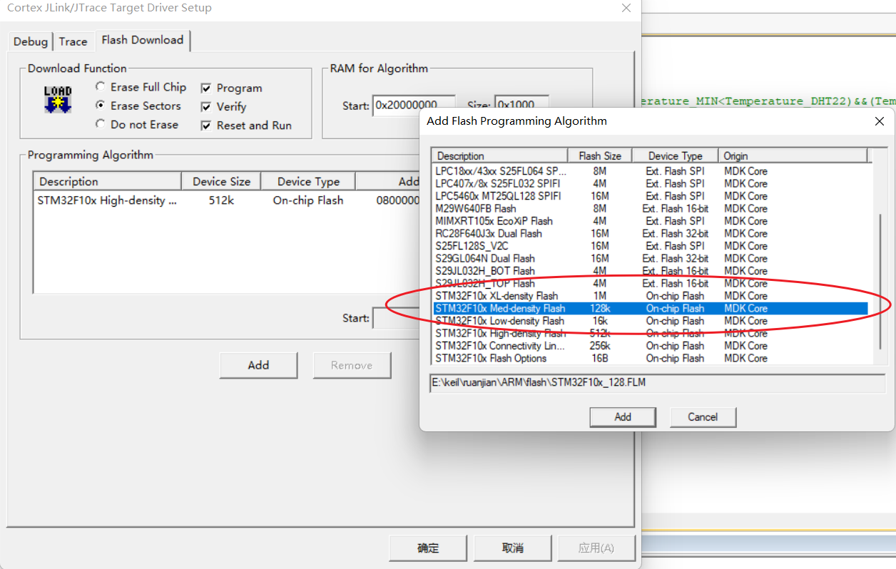The image size is (896, 569).
Task: Select STM32F10x Low-density Flash algorithm
Action: 499,320
